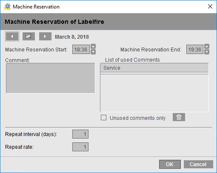Go to the previous day with left arrow
This screenshot has height=173, width=217.
point(12,37)
